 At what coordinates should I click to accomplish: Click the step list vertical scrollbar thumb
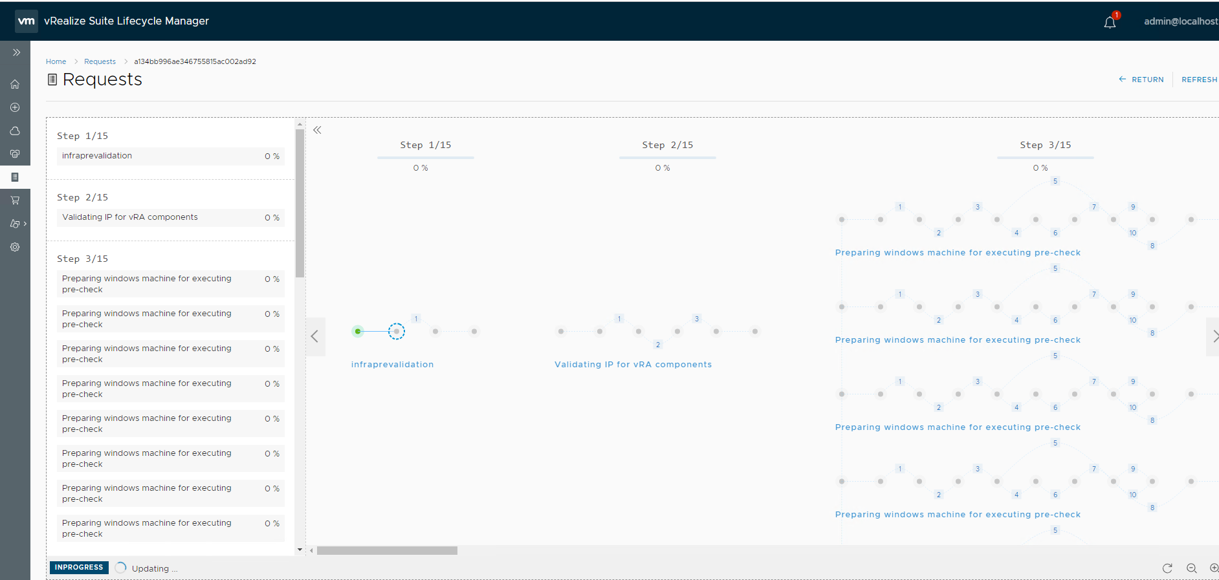point(300,203)
